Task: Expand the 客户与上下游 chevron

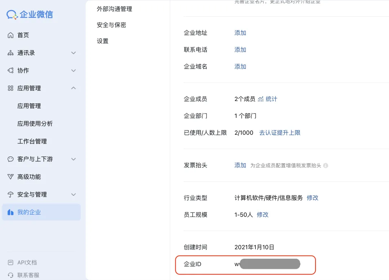Action: tap(73, 159)
